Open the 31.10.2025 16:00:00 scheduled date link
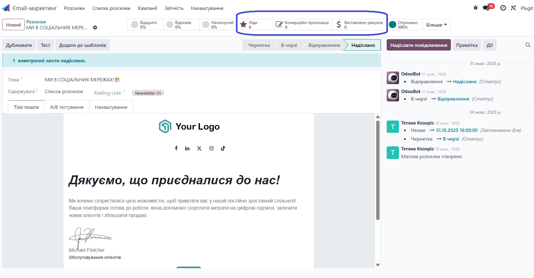This screenshot has width=534, height=278. point(456,130)
